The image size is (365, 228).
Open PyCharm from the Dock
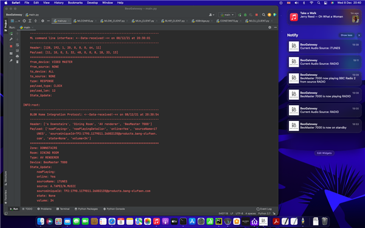(x=218, y=221)
